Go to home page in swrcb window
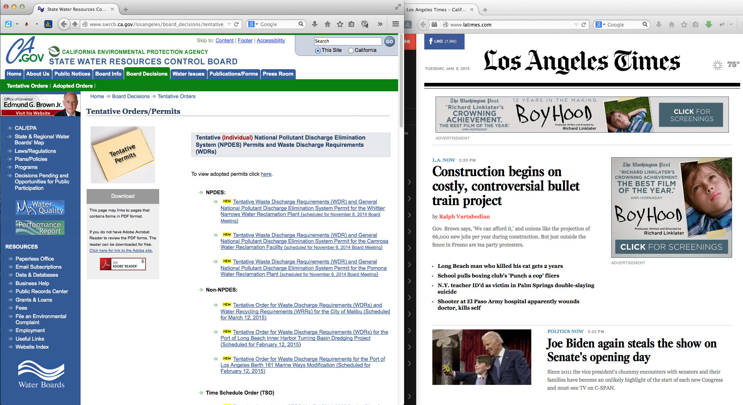This screenshot has height=405, width=743. (x=328, y=24)
